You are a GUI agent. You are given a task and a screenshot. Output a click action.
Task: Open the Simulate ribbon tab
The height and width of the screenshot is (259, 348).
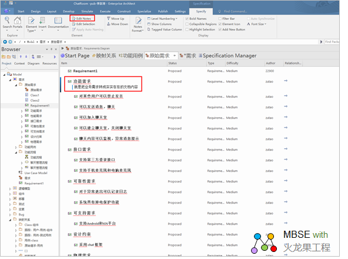click(87, 11)
